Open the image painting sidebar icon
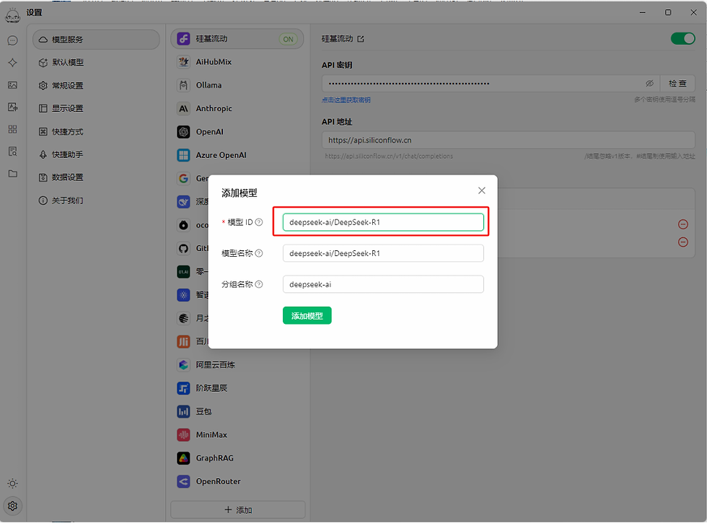The height and width of the screenshot is (523, 707). click(x=13, y=85)
